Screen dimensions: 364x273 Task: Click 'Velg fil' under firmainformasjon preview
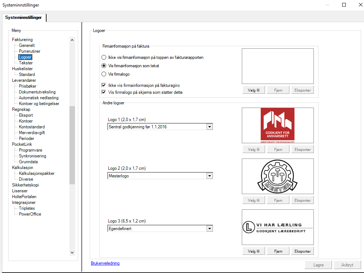(x=253, y=90)
